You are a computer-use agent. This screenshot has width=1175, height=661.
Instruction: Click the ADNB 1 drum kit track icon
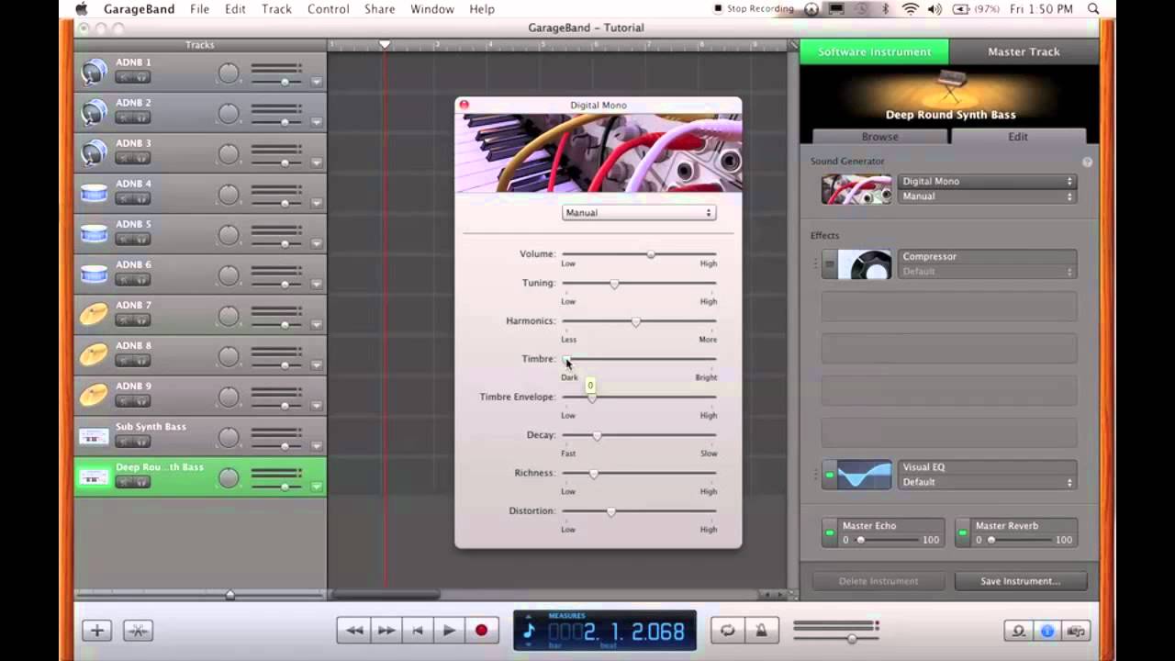coord(94,73)
